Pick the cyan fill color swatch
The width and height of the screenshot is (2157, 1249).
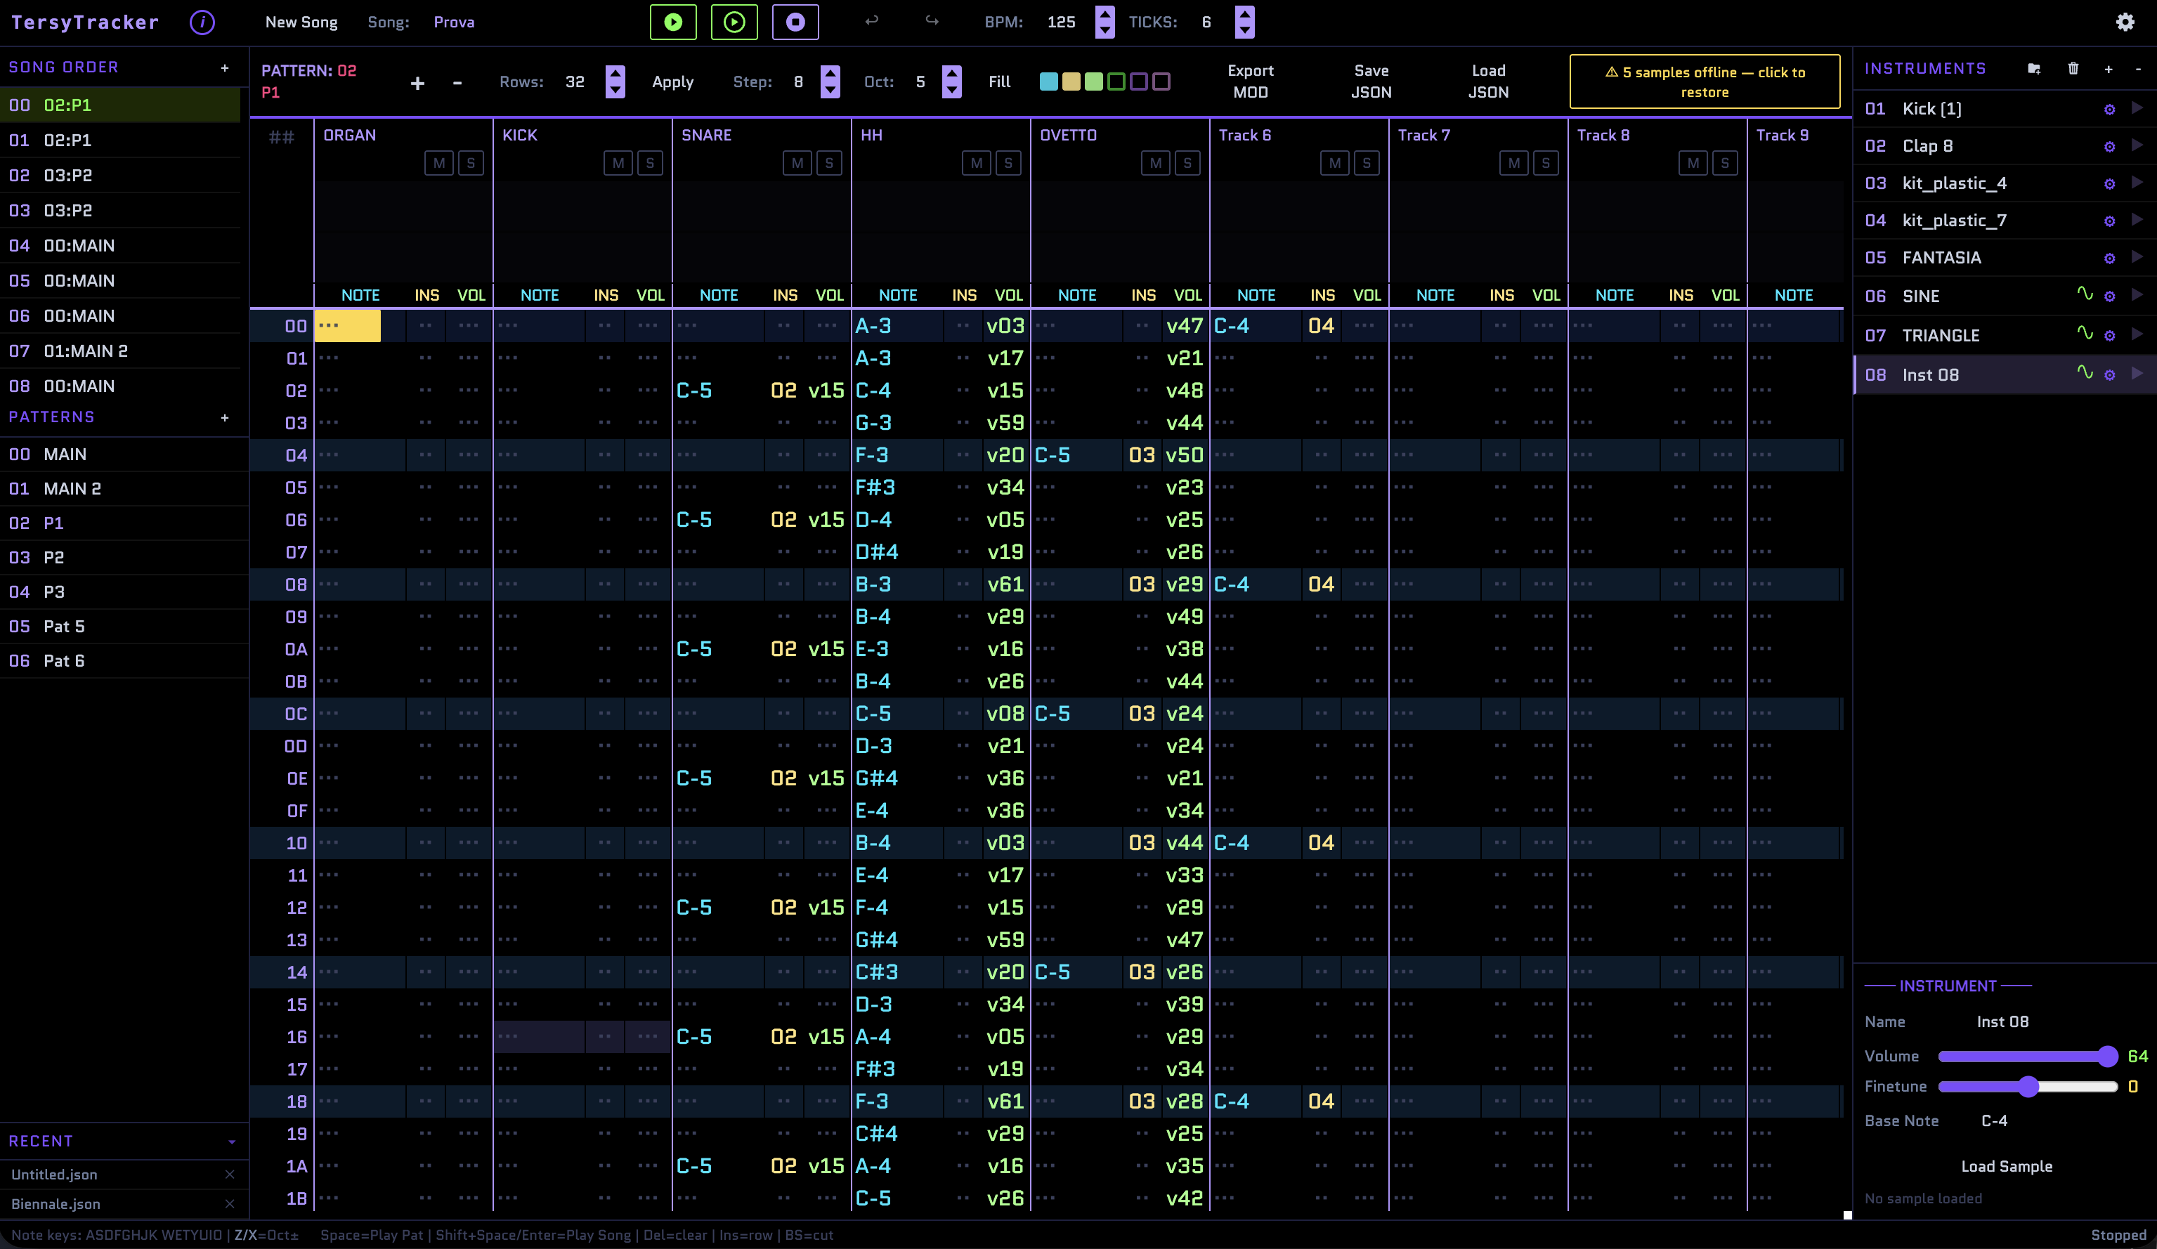[x=1048, y=82]
